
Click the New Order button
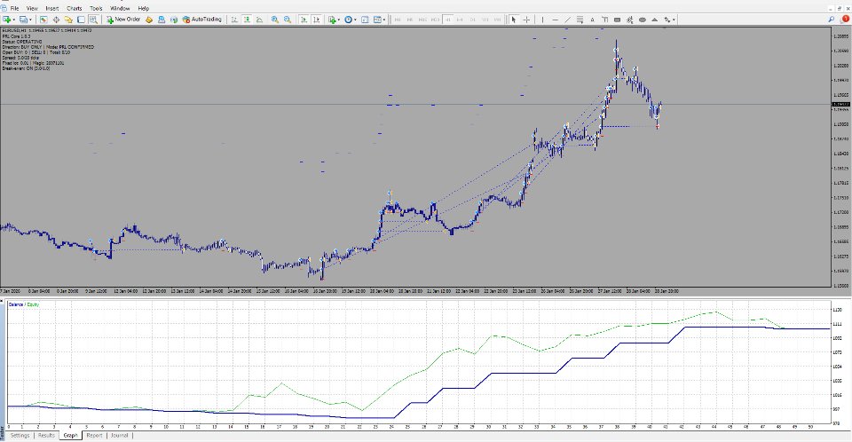coord(123,20)
